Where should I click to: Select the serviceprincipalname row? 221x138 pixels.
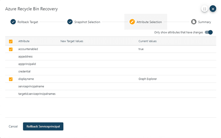click(110, 86)
